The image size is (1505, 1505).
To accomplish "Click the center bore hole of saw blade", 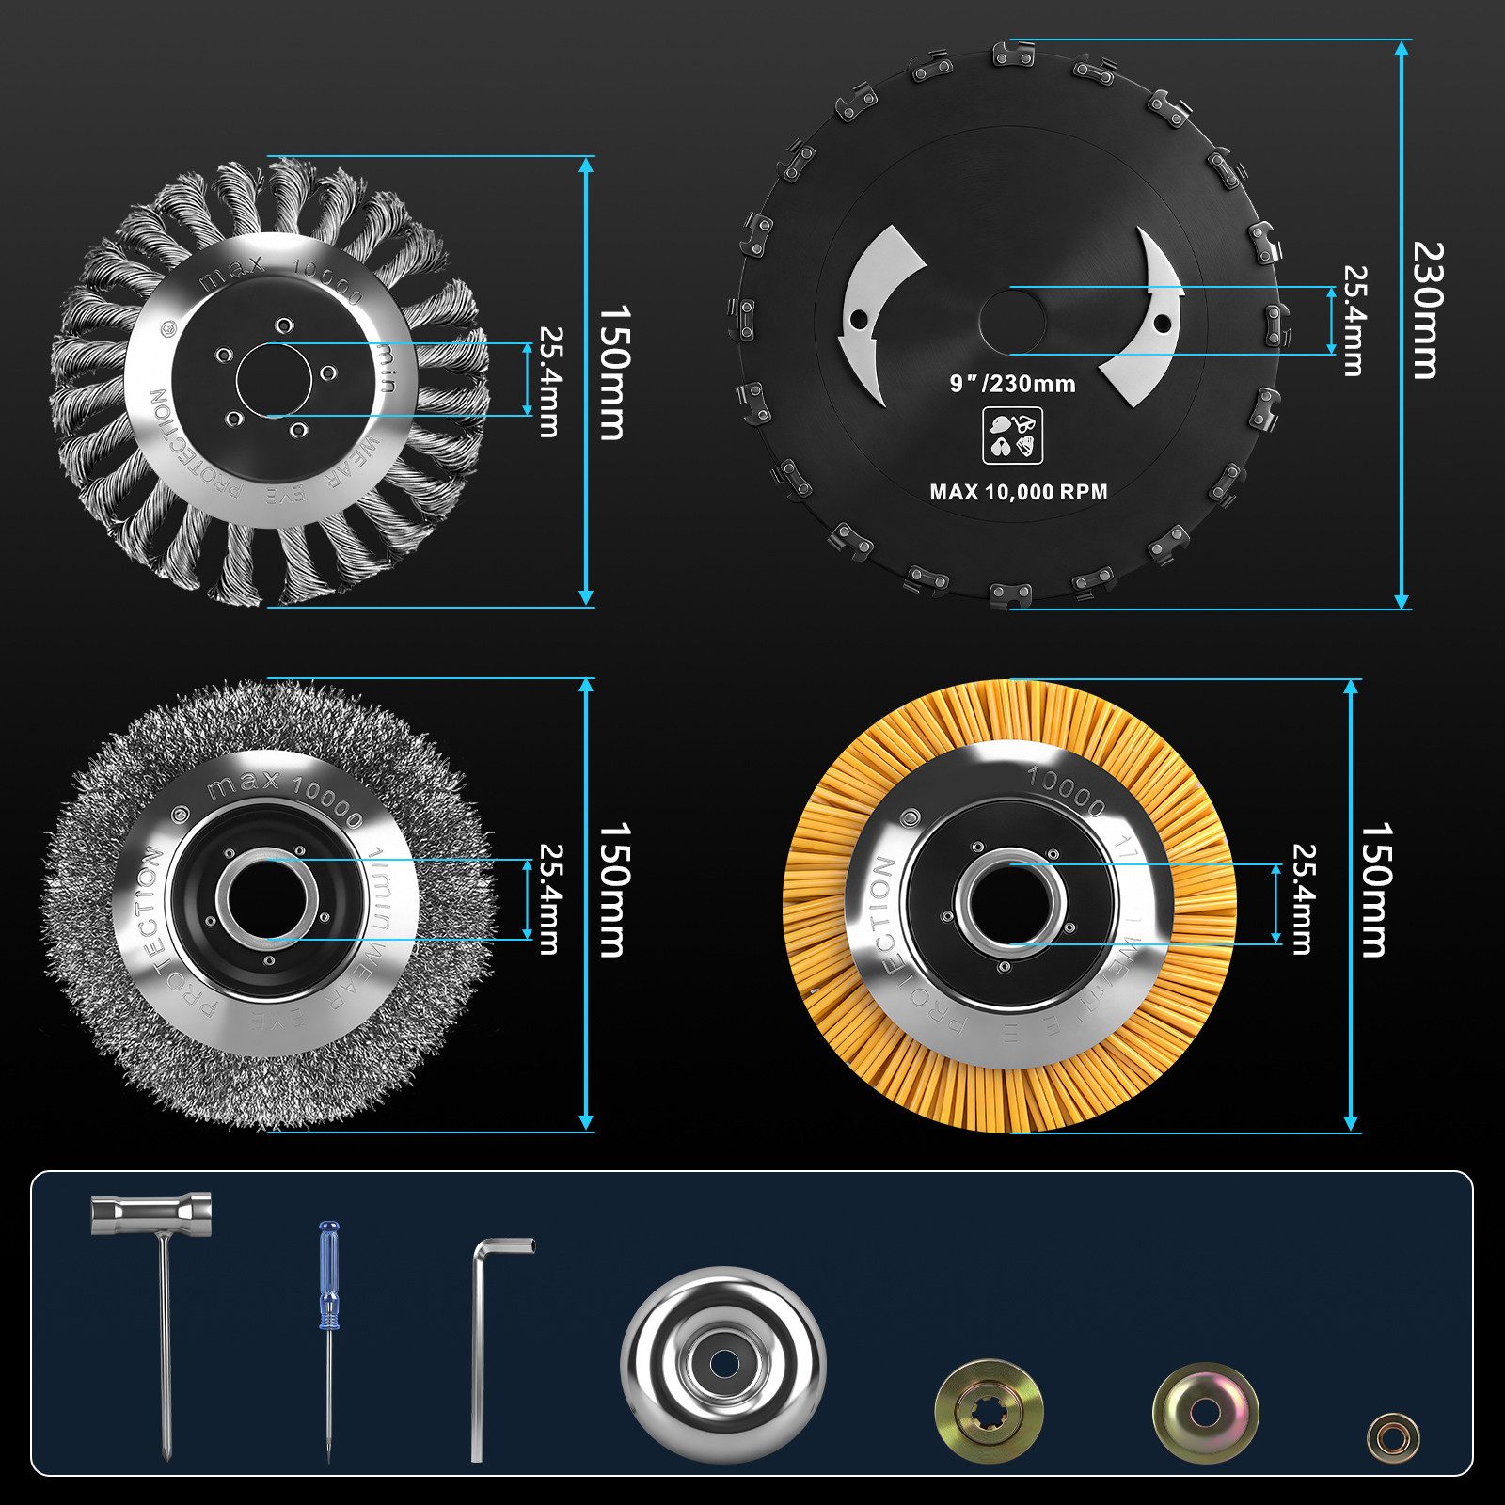I will point(1012,322).
